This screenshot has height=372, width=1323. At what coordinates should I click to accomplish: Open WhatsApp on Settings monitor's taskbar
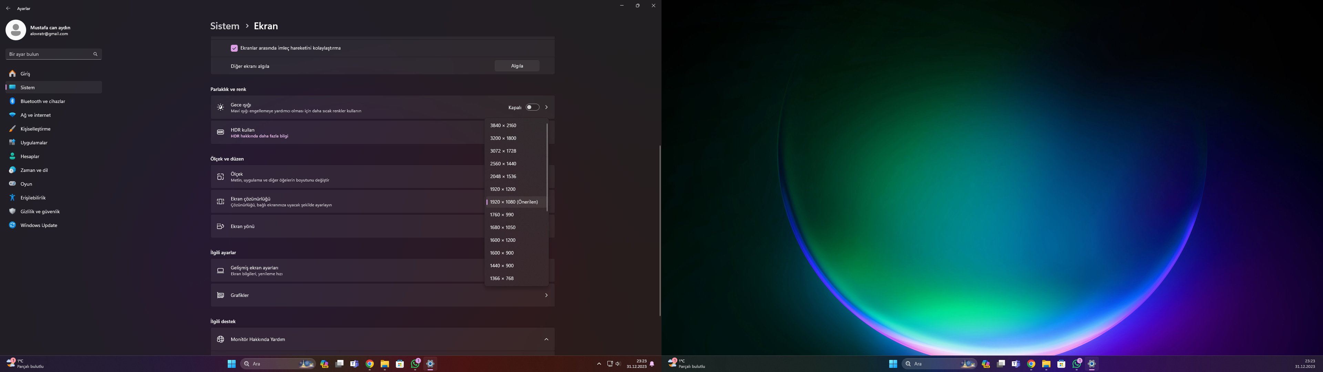tap(415, 364)
